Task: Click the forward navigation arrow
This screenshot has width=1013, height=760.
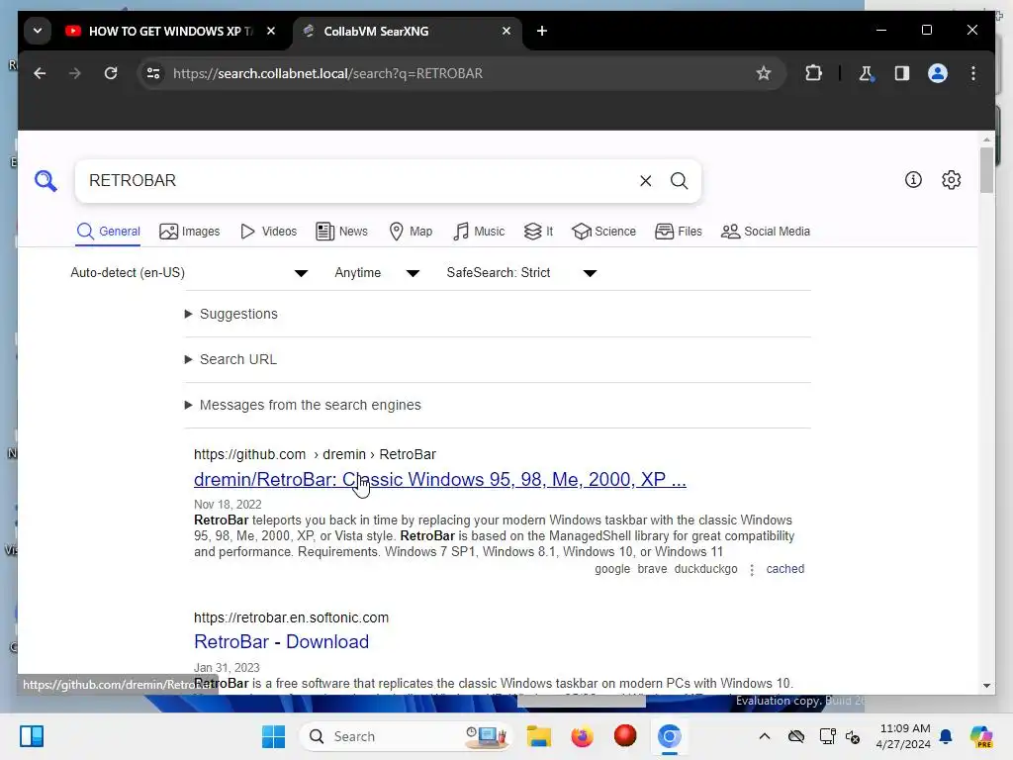Action: [x=75, y=73]
